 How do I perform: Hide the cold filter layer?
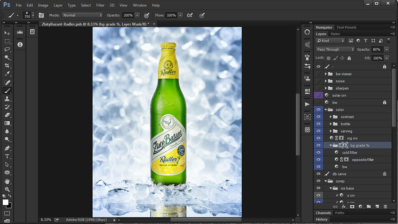[x=318, y=152]
